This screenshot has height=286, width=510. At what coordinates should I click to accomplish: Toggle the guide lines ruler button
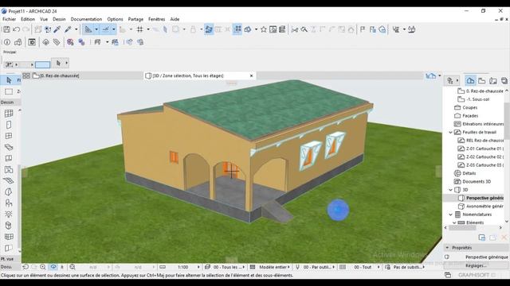tap(88, 29)
